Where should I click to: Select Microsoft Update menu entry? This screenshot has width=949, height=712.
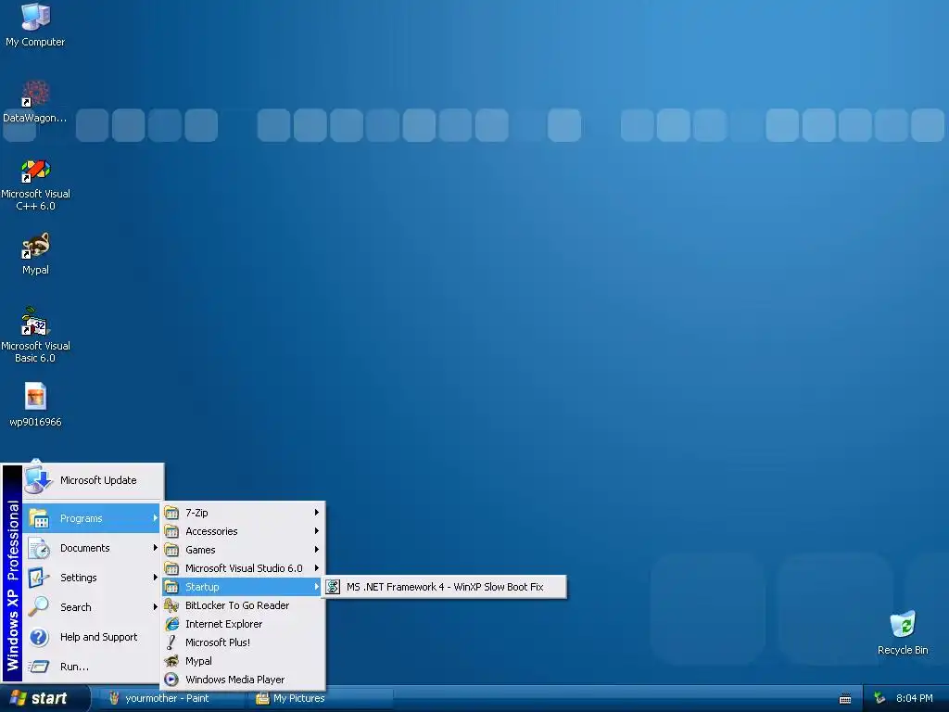94,480
